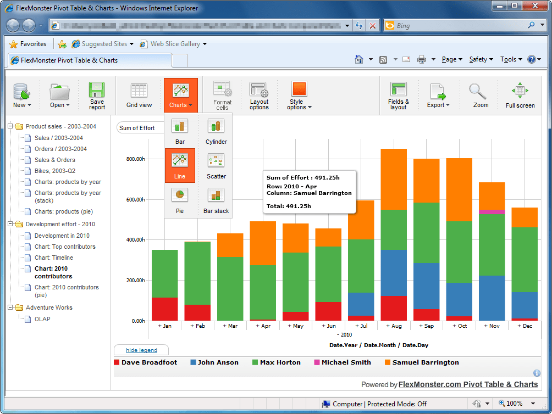The width and height of the screenshot is (552, 414).
Task: Save the current report
Action: click(96, 95)
